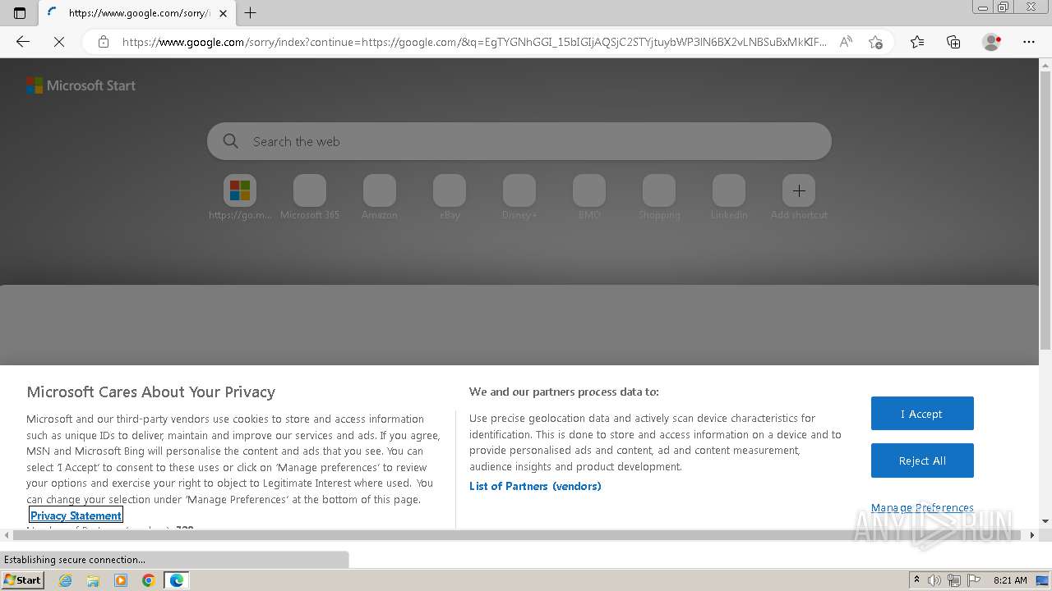Open media player taskbar icon
Image resolution: width=1052 pixels, height=591 pixels.
point(121,580)
